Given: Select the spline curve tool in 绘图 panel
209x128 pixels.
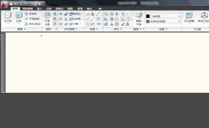Looking at the screenshot, I should [88, 19].
